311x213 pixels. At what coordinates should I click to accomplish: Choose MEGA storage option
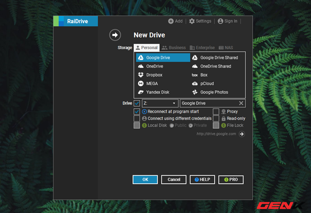(x=163, y=83)
